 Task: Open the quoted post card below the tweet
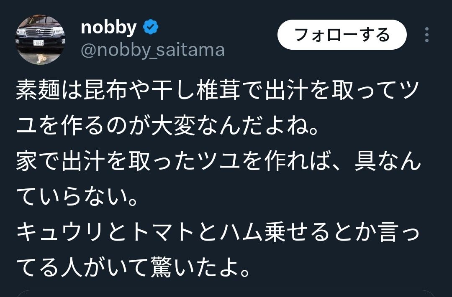(x=226, y=293)
